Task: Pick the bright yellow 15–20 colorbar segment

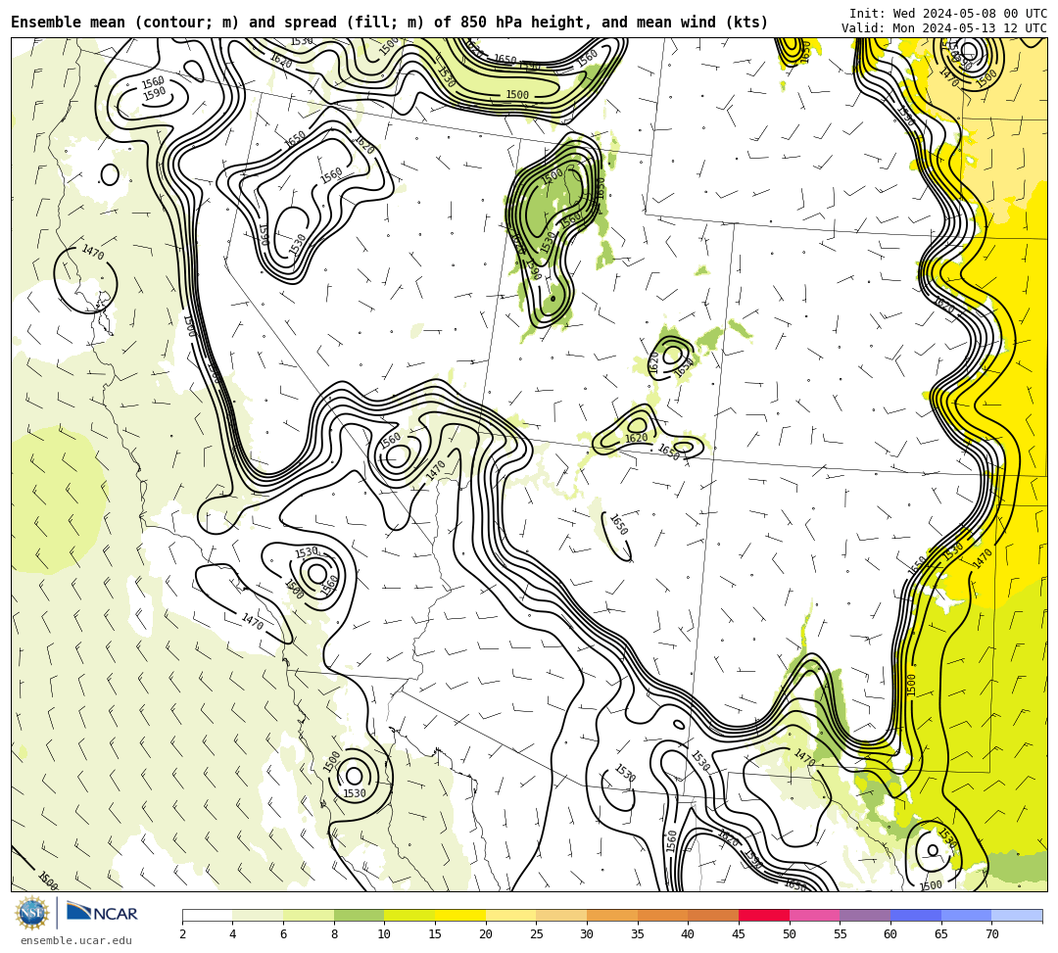Action: tap(460, 915)
